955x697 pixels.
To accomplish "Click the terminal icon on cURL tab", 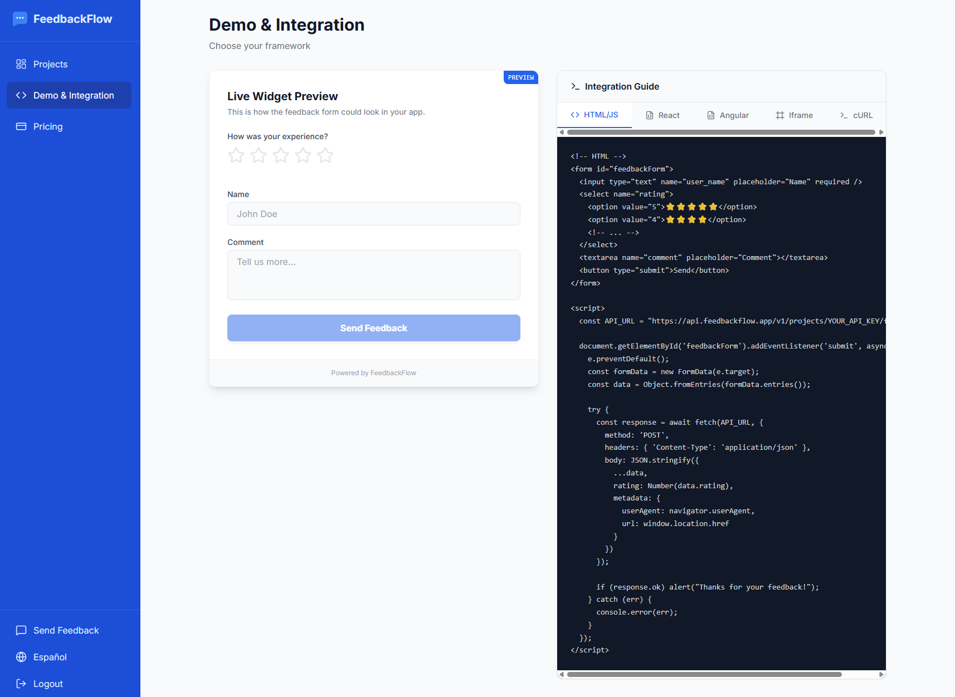I will 844,115.
